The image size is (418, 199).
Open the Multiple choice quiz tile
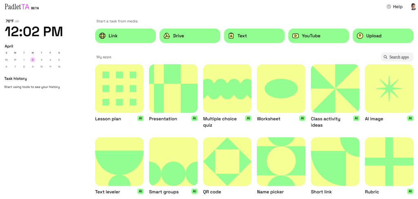[x=227, y=89]
